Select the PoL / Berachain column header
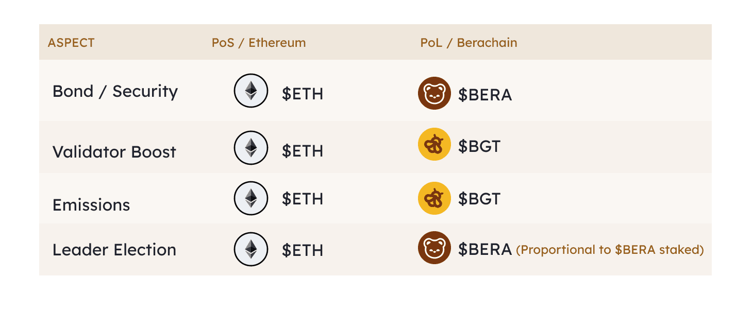The height and width of the screenshot is (311, 736). click(x=469, y=43)
